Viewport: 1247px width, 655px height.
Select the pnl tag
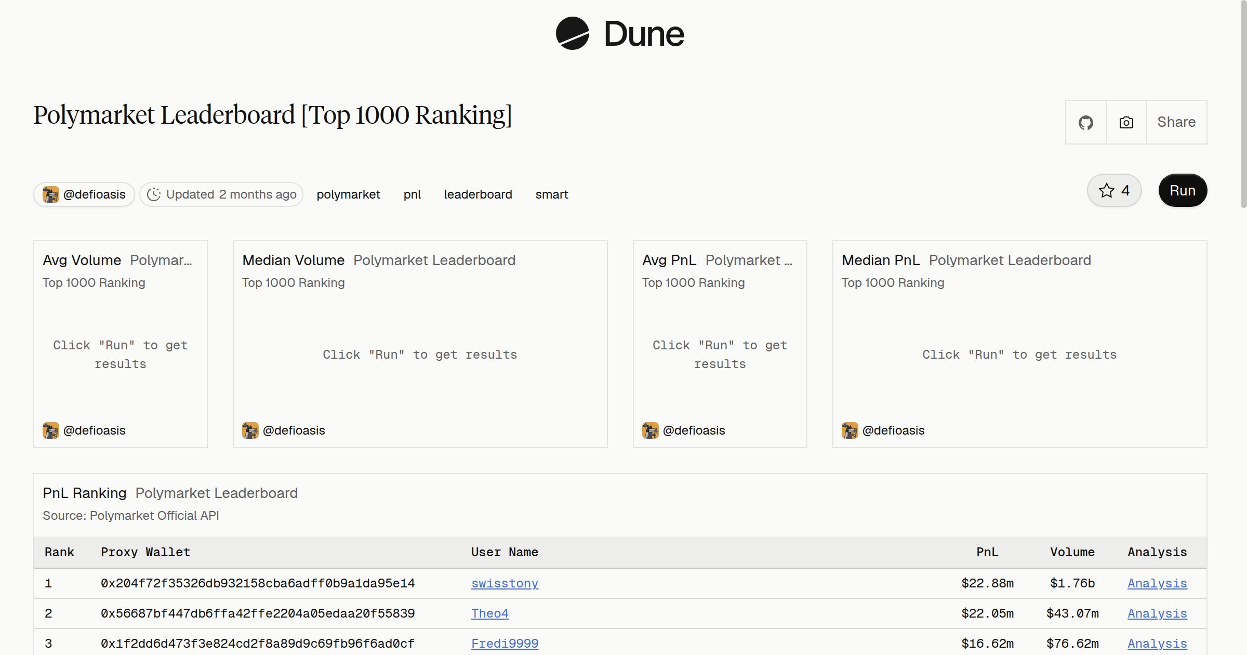click(x=412, y=194)
